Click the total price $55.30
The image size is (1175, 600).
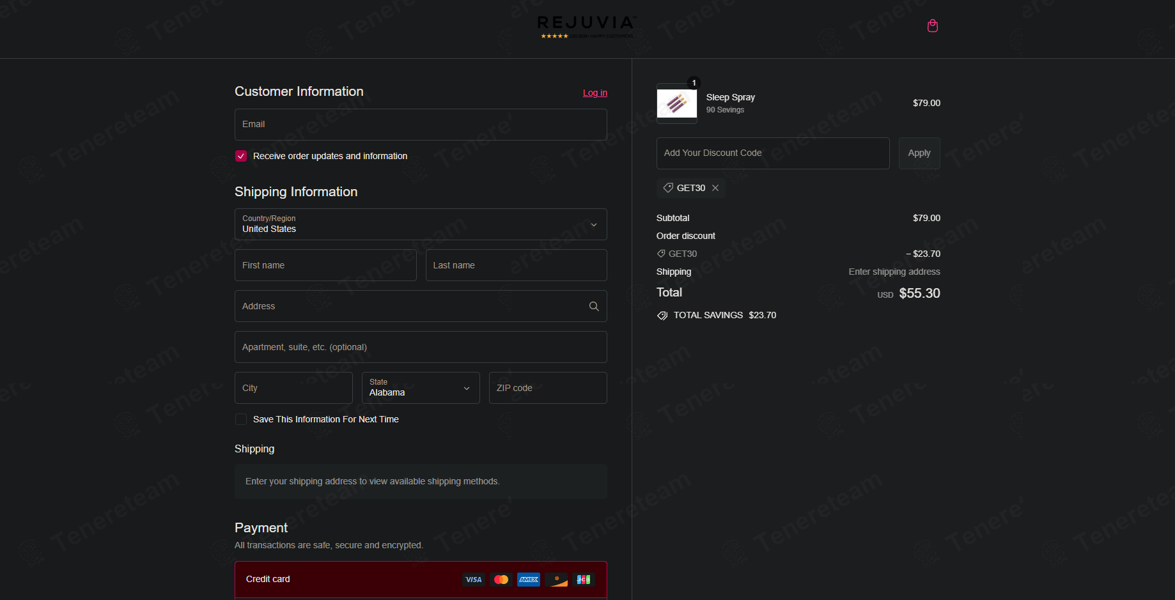(x=919, y=293)
